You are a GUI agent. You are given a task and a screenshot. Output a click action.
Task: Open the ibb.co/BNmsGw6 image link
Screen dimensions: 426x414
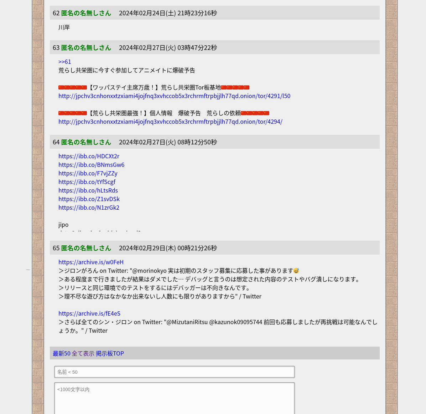[91, 165]
